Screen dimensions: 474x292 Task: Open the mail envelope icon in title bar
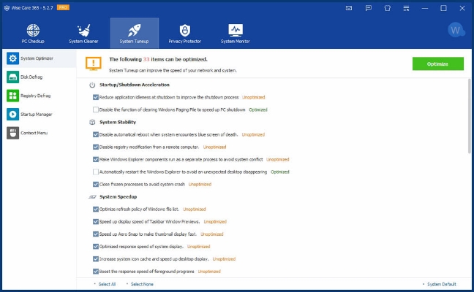pos(349,8)
